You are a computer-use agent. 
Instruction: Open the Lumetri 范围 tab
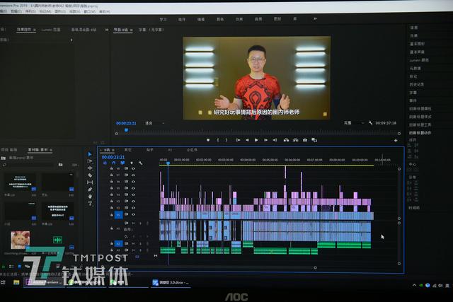(51, 30)
